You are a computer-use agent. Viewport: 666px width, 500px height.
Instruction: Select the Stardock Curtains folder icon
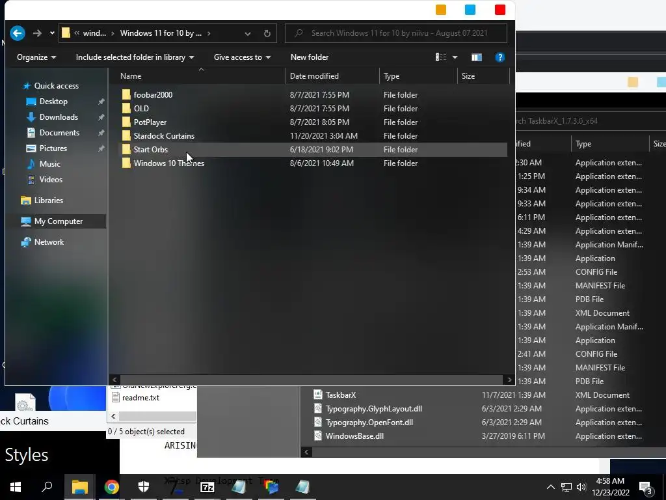tap(126, 135)
